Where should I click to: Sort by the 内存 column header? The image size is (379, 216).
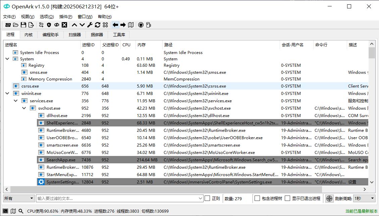coord(149,45)
